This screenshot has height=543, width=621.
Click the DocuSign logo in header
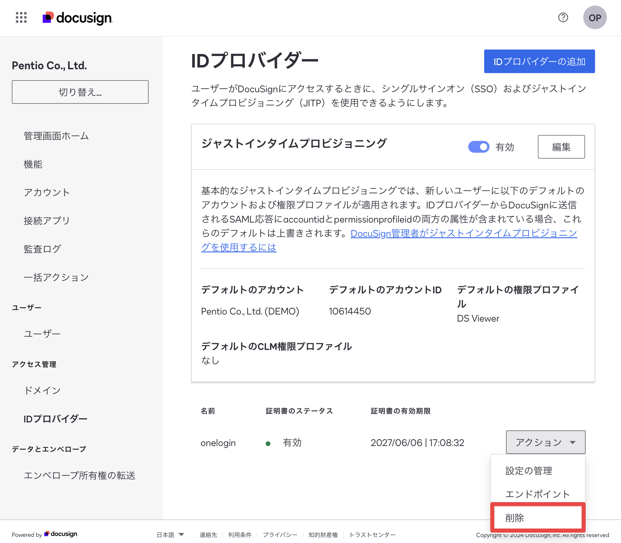coord(78,18)
